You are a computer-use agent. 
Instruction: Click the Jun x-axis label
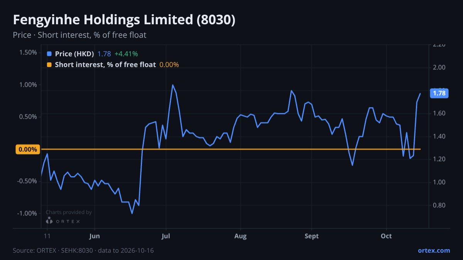coord(95,236)
